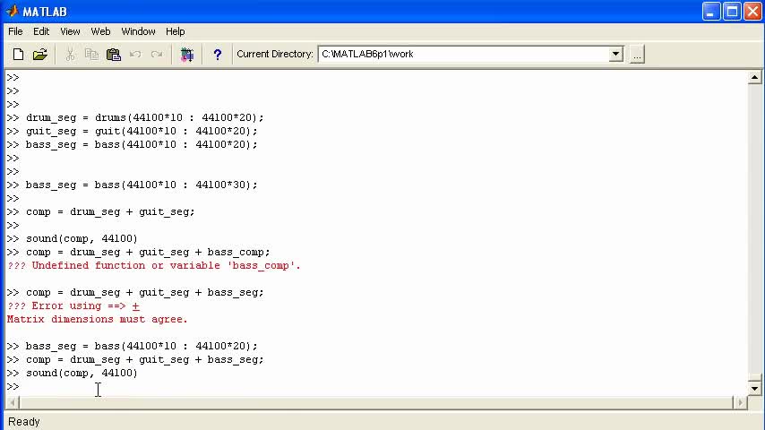Click Current Directory path field
This screenshot has width=765, height=430.
coord(463,54)
